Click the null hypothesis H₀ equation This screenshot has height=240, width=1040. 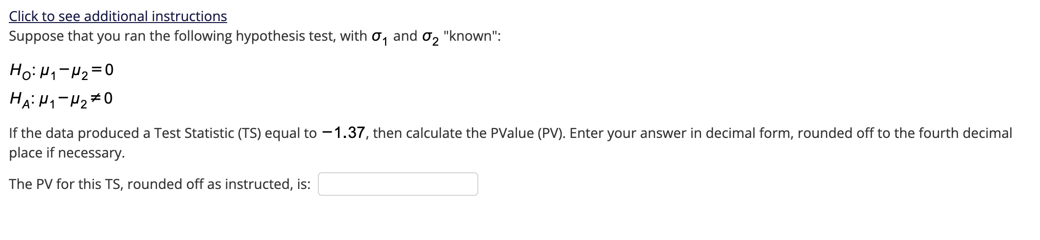(x=61, y=71)
